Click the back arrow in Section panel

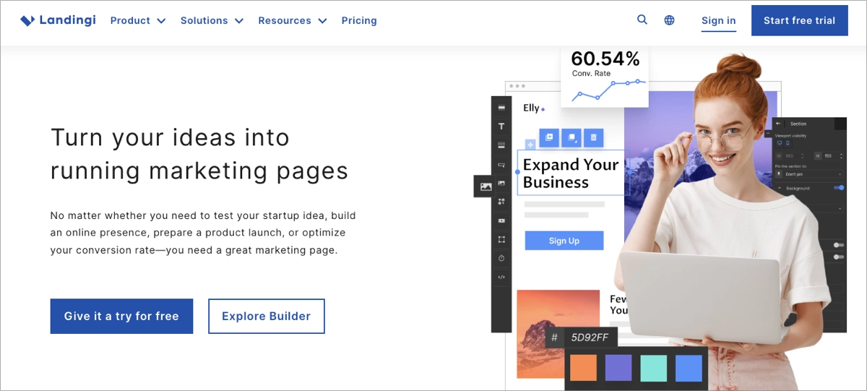tap(778, 124)
